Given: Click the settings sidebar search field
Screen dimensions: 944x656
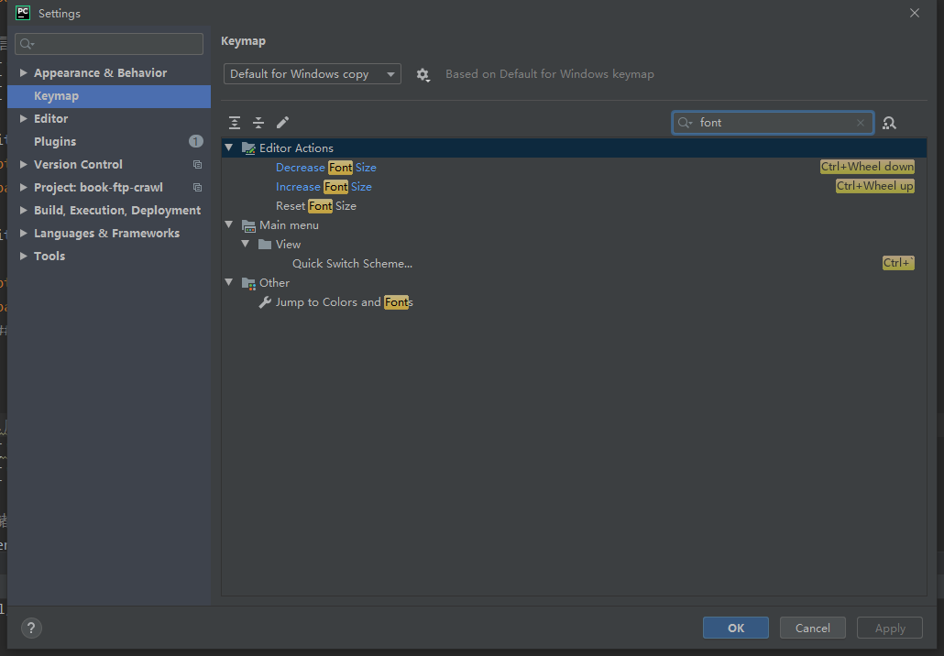Looking at the screenshot, I should click(109, 44).
